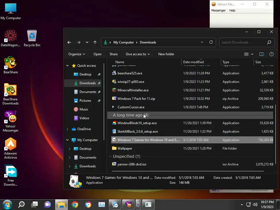Open the Chat camera taskbar icon
280x210 pixels.
[x=48, y=205]
